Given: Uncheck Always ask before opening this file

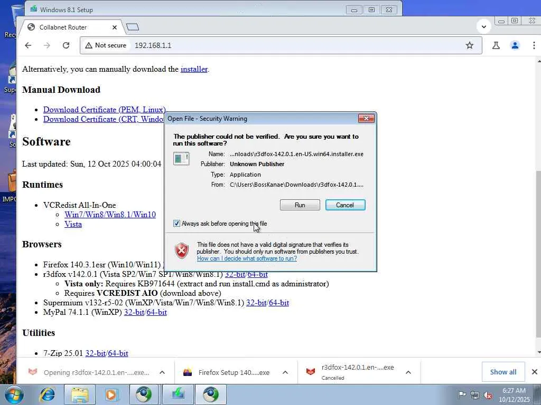Looking at the screenshot, I should [176, 224].
